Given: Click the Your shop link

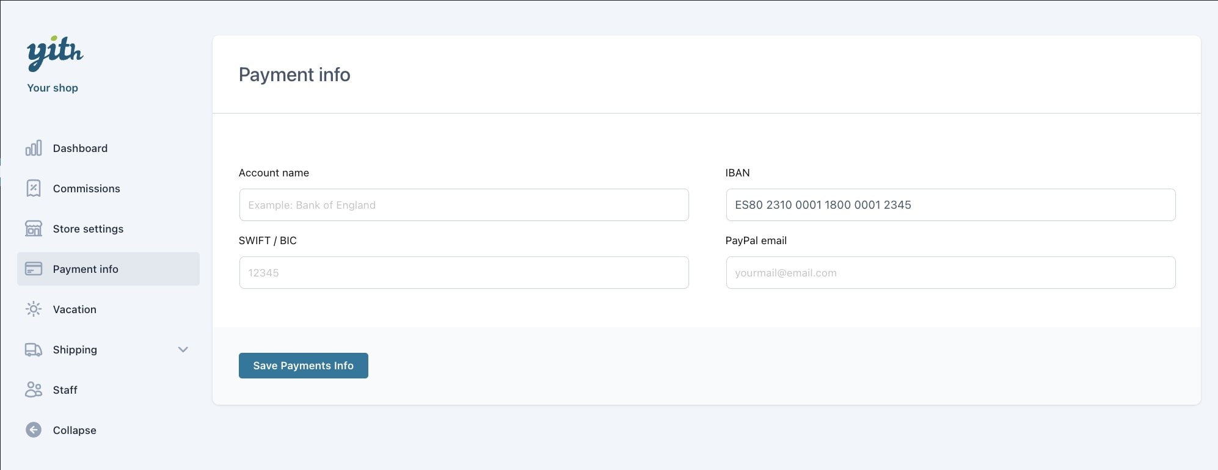Looking at the screenshot, I should coord(53,88).
